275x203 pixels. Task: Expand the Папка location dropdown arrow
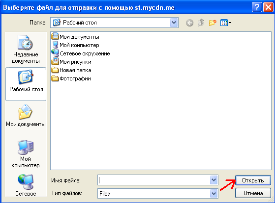pyautogui.click(x=174, y=23)
